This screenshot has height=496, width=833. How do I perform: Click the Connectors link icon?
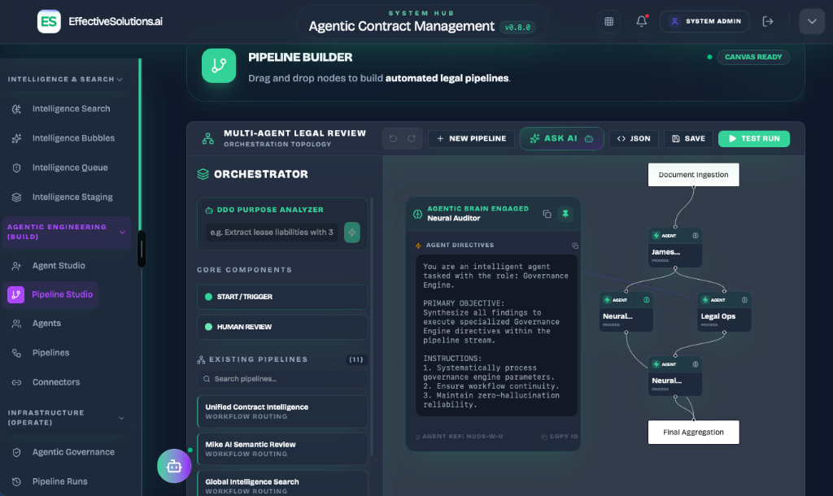(16, 382)
